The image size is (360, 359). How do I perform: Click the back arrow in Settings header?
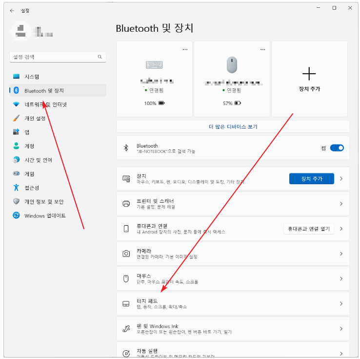12,11
